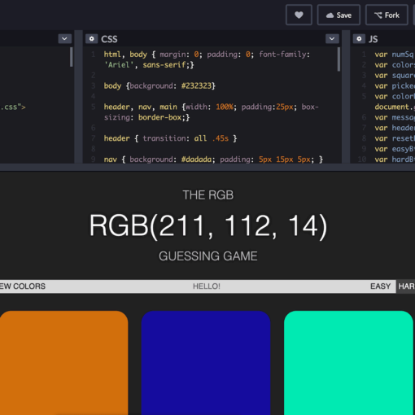The height and width of the screenshot is (415, 415).
Task: Click the NEW COLORS button
Action: coord(23,286)
